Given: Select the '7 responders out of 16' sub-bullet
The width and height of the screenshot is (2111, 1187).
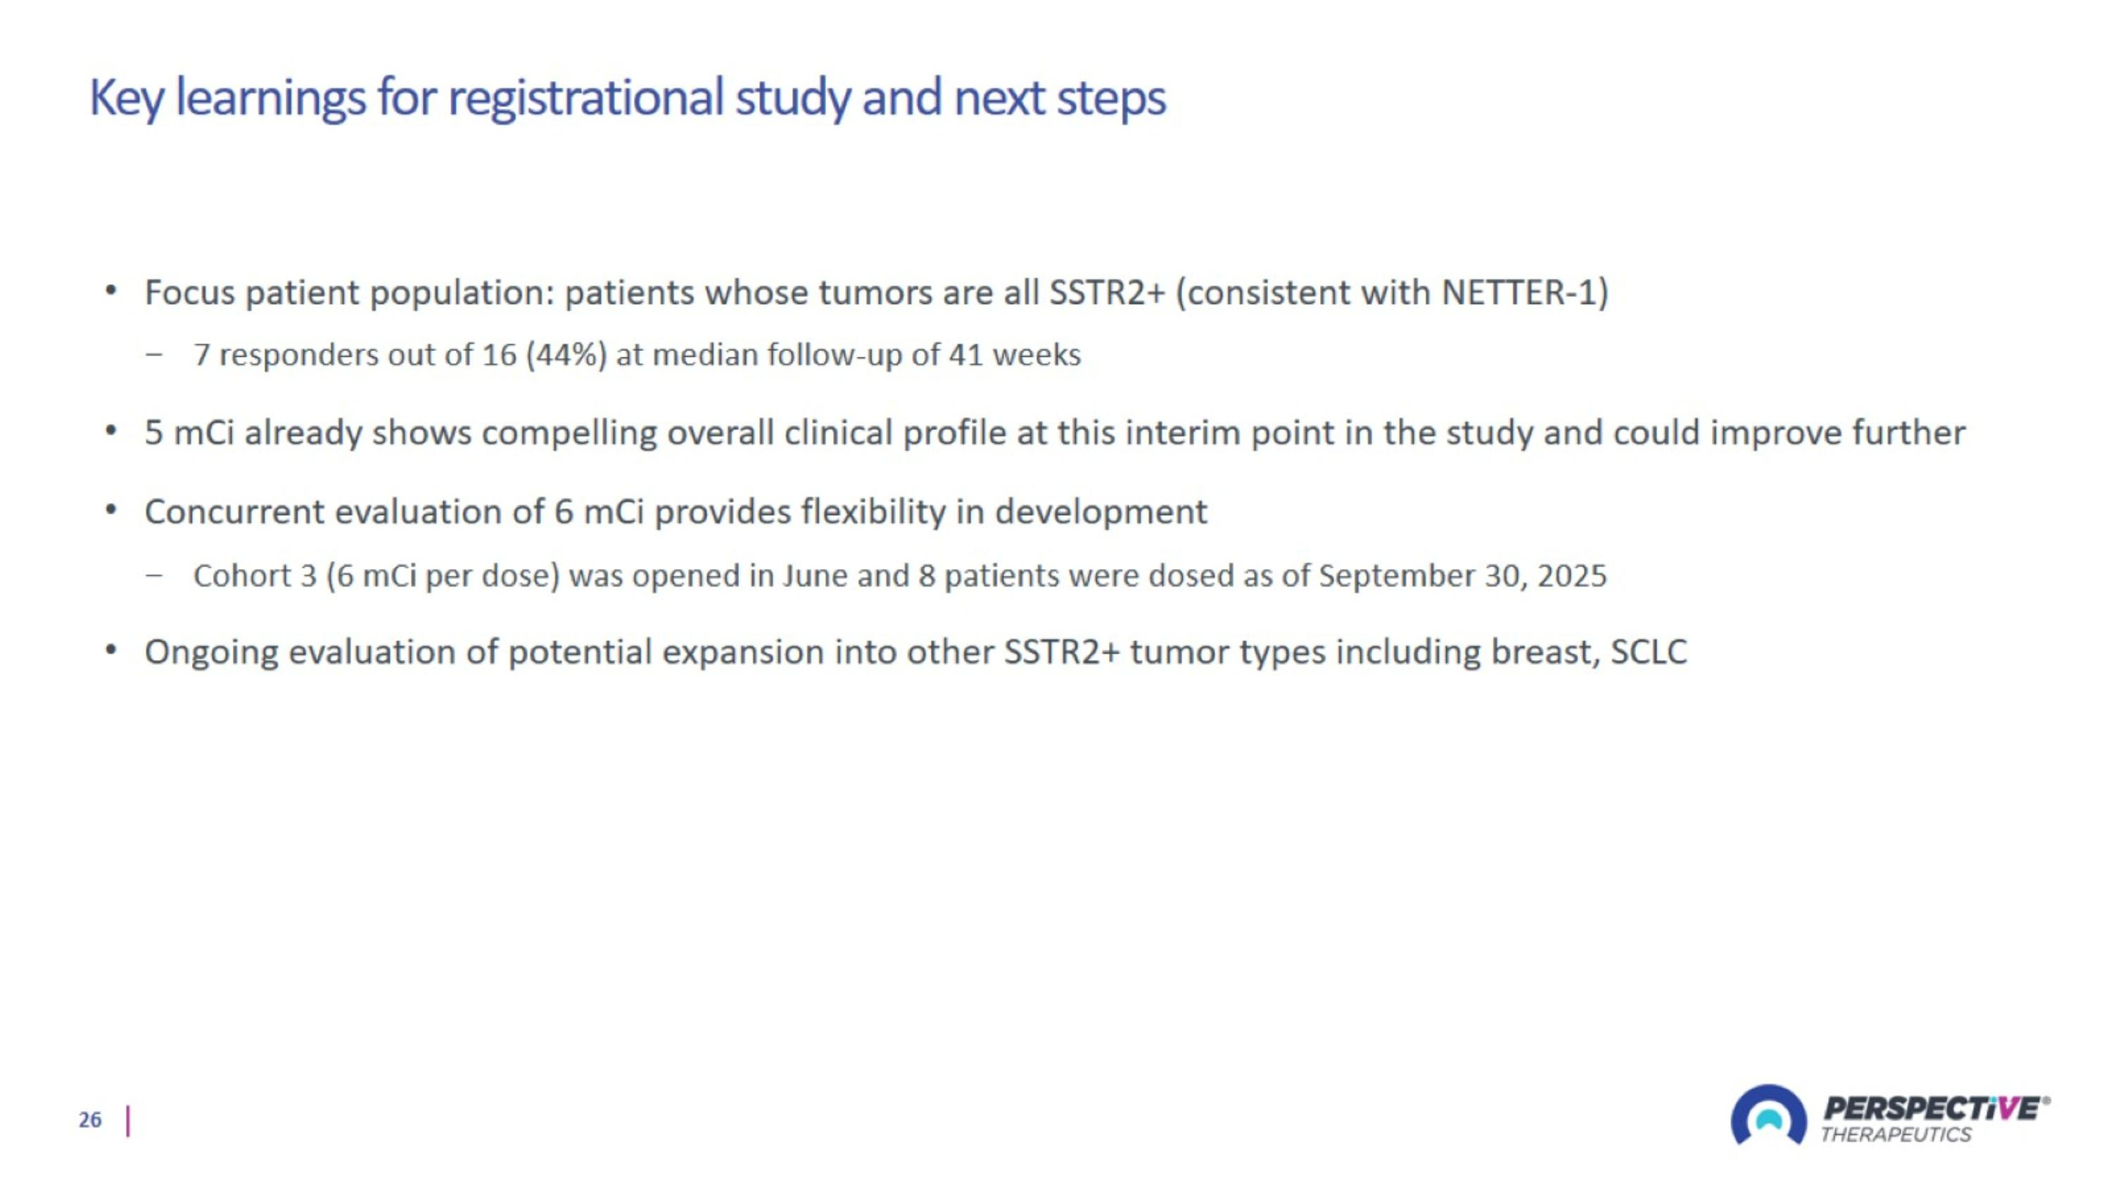Looking at the screenshot, I should click(x=637, y=355).
